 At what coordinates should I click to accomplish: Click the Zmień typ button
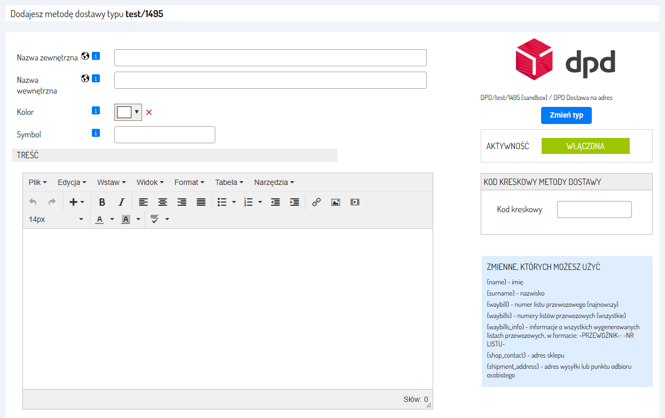(x=566, y=115)
